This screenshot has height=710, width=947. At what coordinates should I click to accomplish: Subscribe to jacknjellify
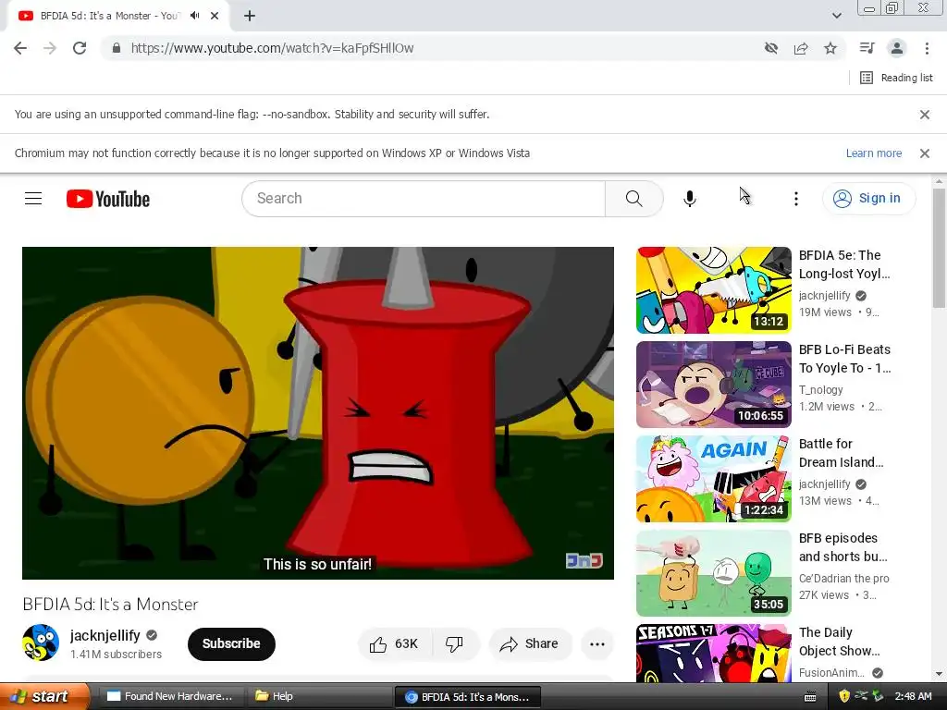pos(231,644)
